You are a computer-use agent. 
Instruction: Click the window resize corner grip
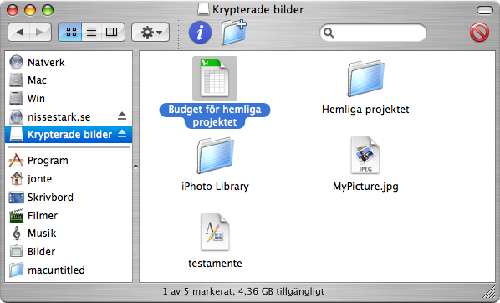[x=489, y=292]
